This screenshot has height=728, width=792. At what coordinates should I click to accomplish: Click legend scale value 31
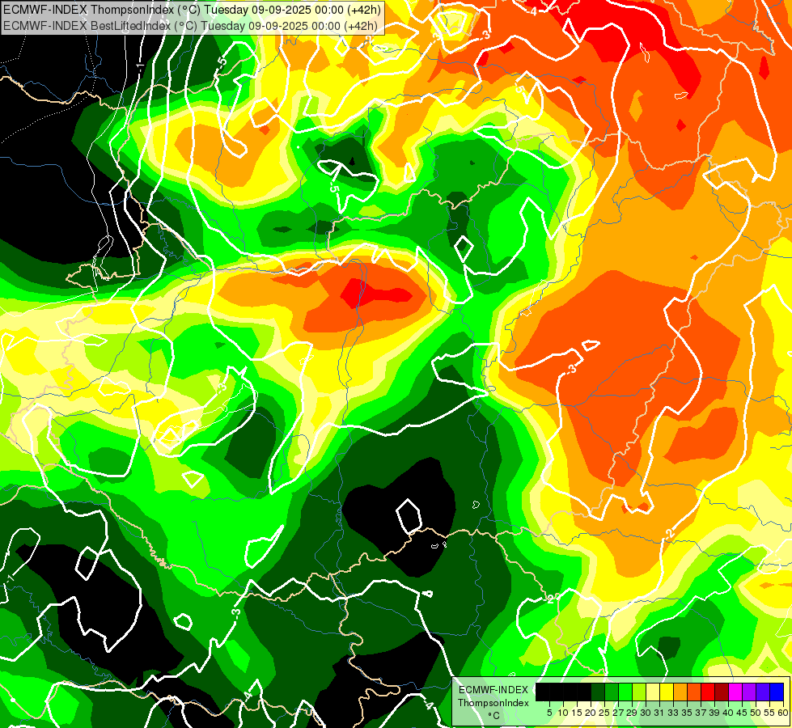[x=659, y=713]
